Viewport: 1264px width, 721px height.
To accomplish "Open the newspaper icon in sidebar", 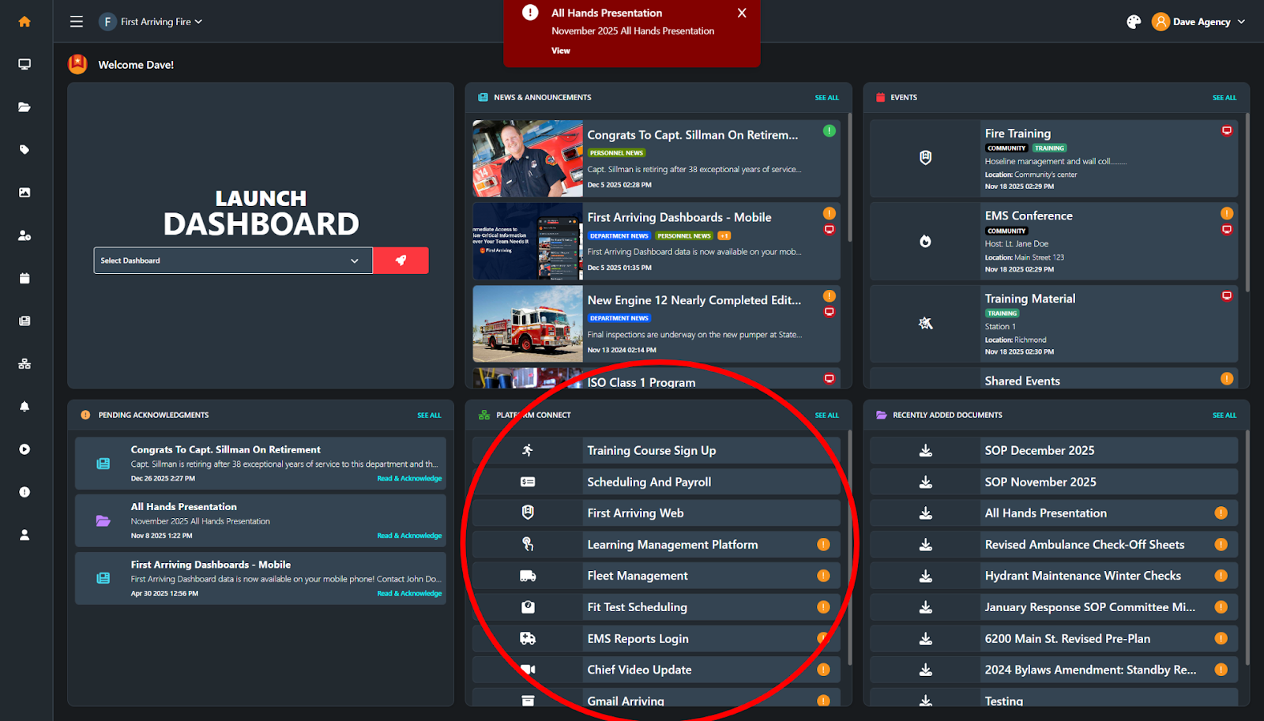I will (x=24, y=321).
